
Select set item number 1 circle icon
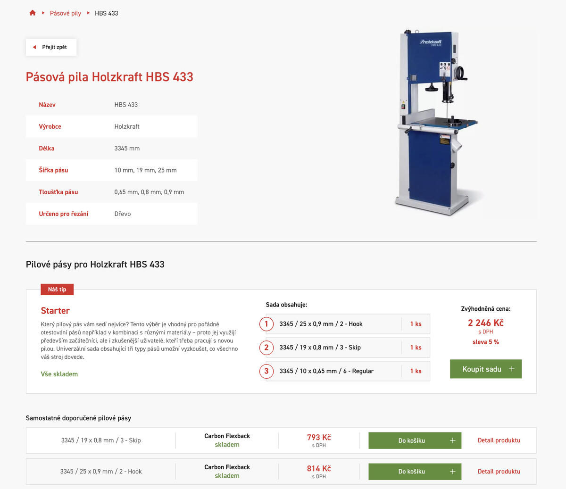[266, 324]
